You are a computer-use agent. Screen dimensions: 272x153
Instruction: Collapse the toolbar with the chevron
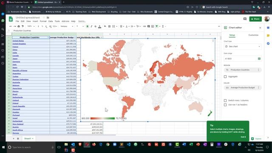coord(219,26)
